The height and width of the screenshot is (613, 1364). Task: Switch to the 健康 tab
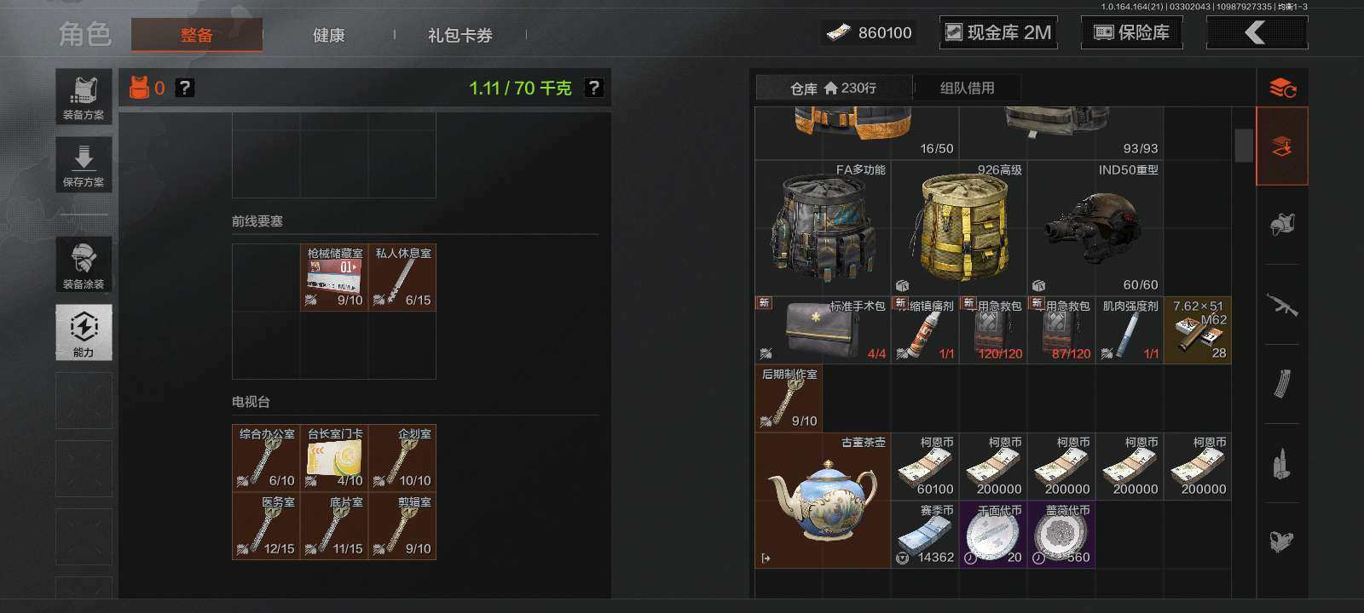pyautogui.click(x=328, y=35)
